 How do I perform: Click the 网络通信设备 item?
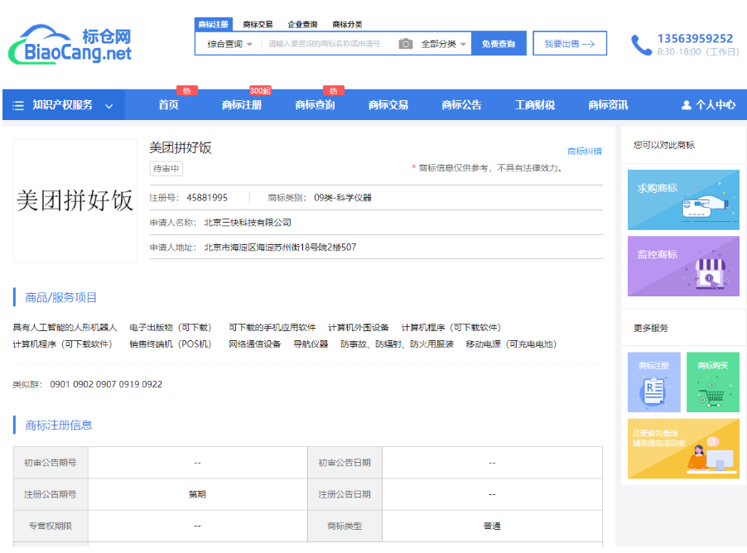tap(254, 344)
